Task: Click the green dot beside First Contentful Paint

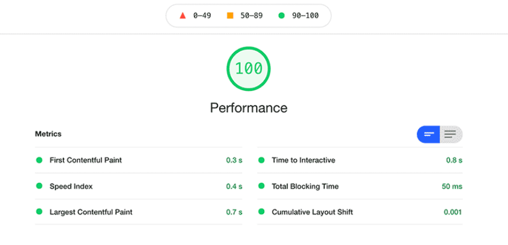Action: tap(39, 160)
